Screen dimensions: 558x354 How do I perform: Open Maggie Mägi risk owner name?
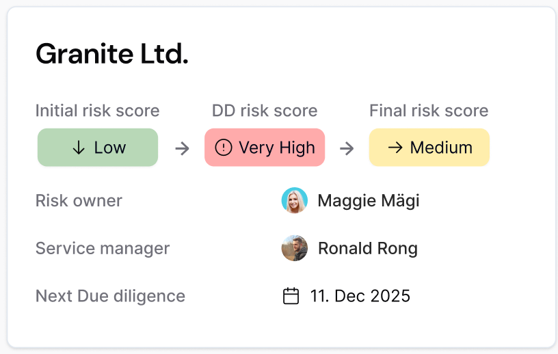[x=369, y=201]
